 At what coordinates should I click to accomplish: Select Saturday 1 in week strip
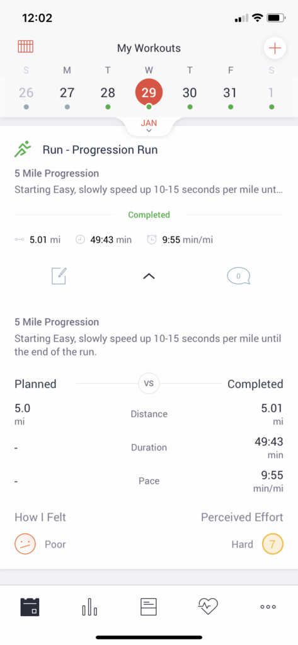tap(272, 93)
